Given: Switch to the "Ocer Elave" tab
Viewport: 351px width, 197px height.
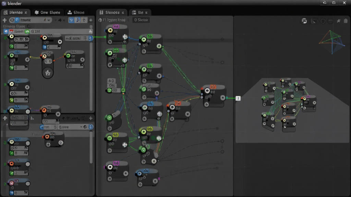Looking at the screenshot, I should pos(47,13).
